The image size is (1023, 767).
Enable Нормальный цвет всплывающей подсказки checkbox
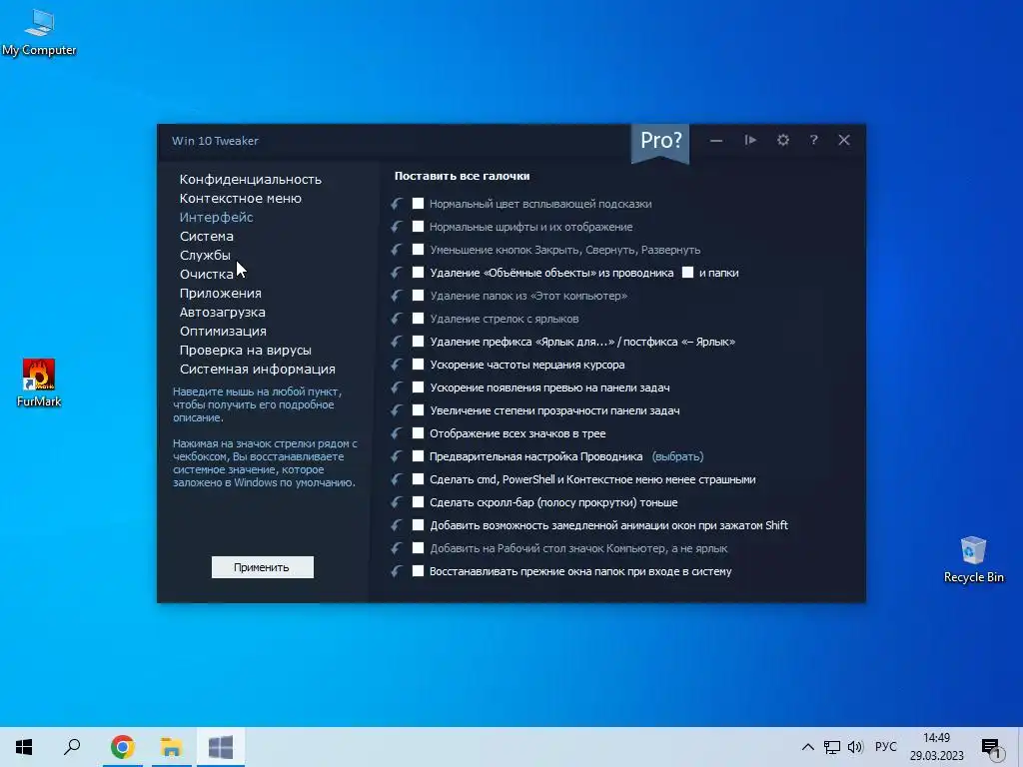click(419, 204)
